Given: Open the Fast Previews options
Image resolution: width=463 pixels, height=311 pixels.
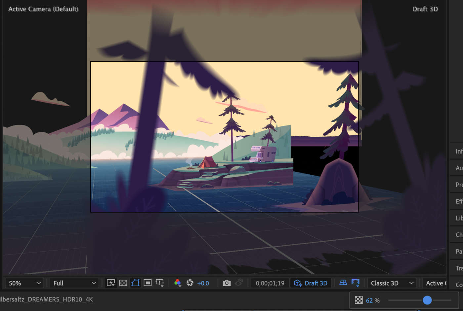Looking at the screenshot, I should [111, 283].
